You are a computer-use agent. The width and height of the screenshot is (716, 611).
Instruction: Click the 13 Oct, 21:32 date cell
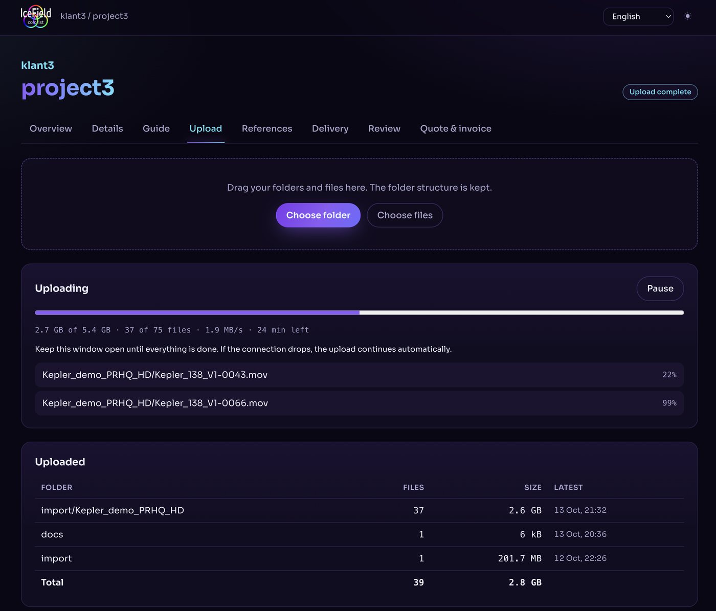(580, 510)
